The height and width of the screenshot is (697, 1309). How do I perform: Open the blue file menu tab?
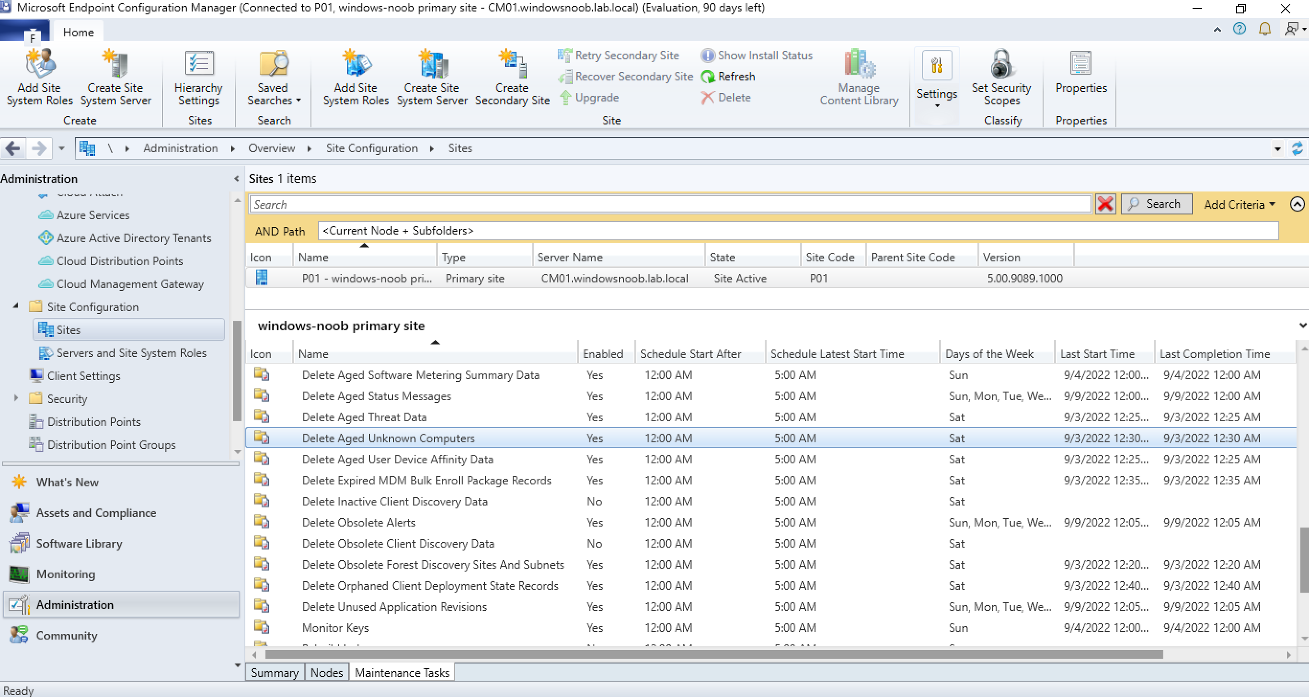coord(25,32)
